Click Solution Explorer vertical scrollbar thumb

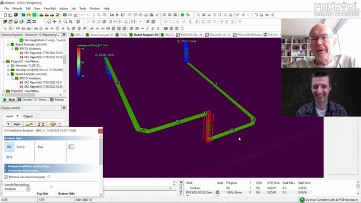pos(64,59)
